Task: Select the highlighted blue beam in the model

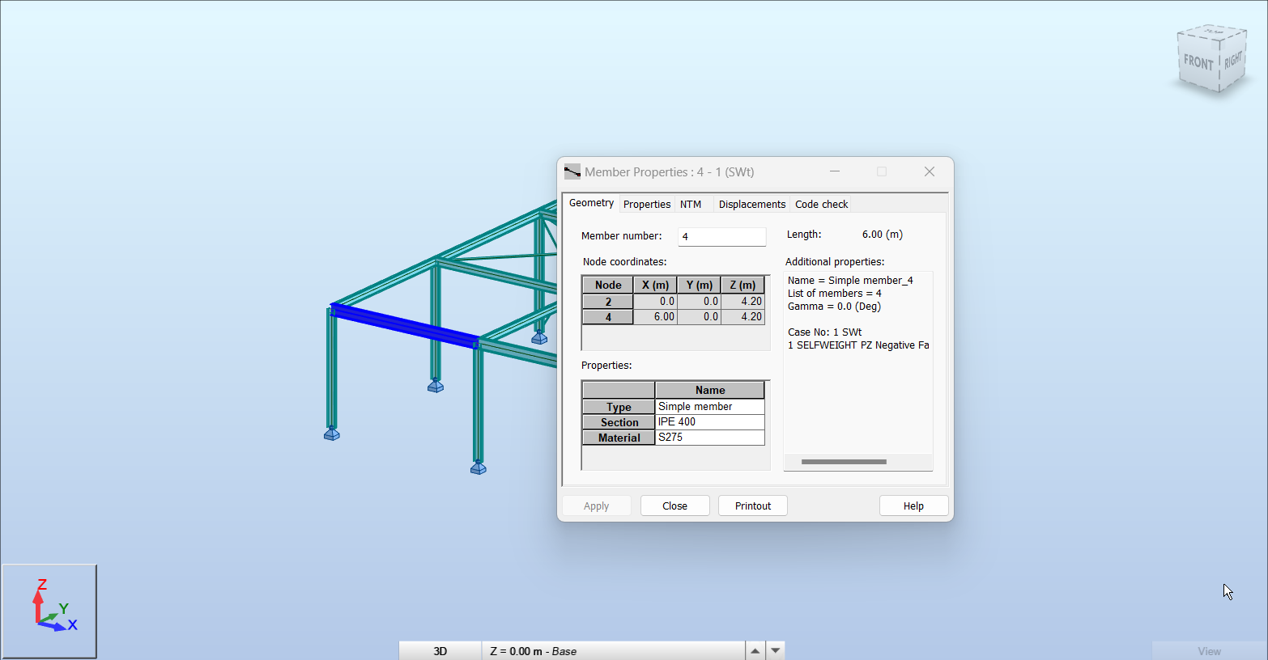Action: (x=405, y=325)
